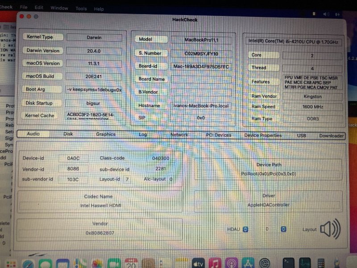Open the Window menu

point(59,8)
